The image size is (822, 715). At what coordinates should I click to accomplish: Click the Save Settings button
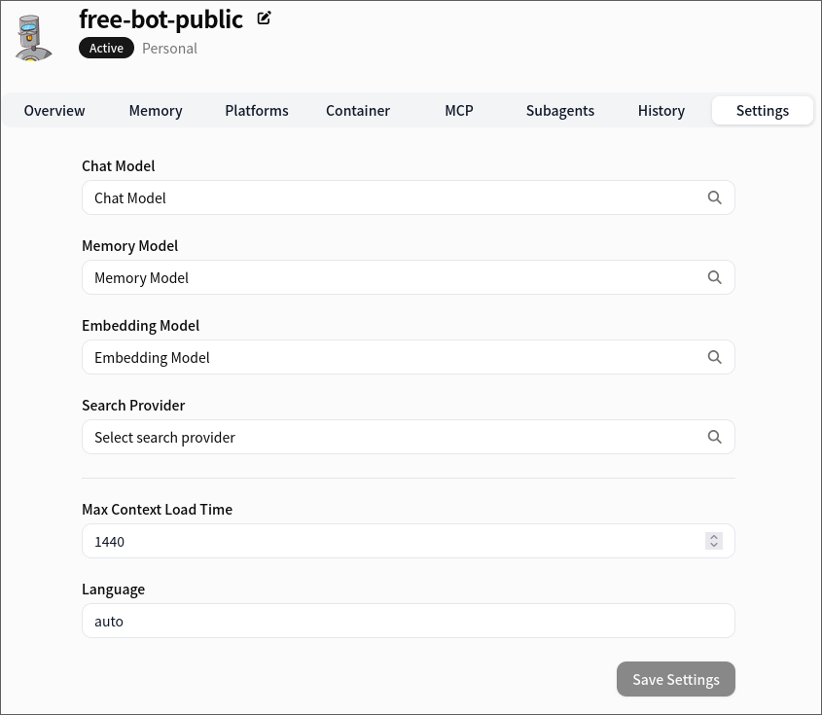(x=675, y=679)
